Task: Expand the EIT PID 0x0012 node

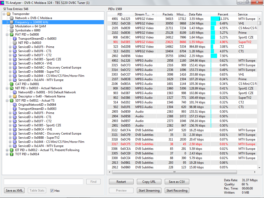Action: [x=7, y=150]
